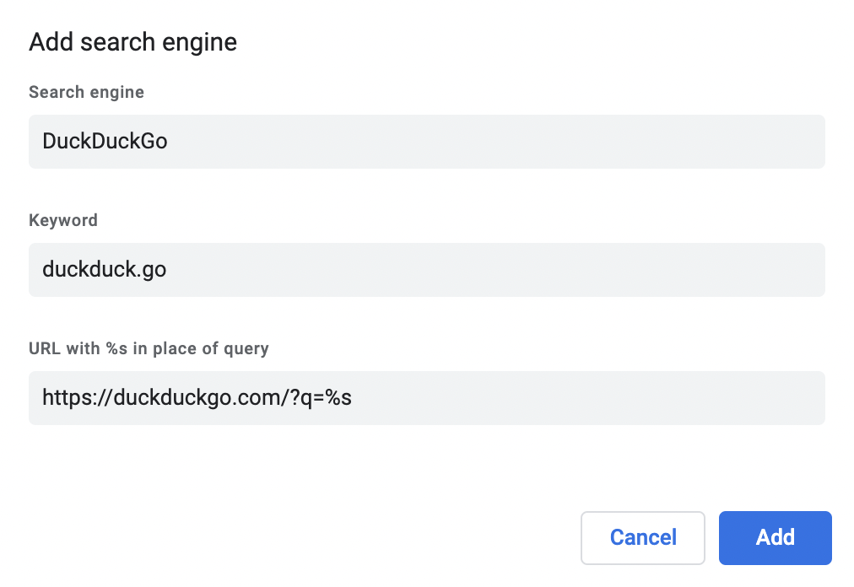Select the text DuckDuckGo in the name field

tap(105, 141)
